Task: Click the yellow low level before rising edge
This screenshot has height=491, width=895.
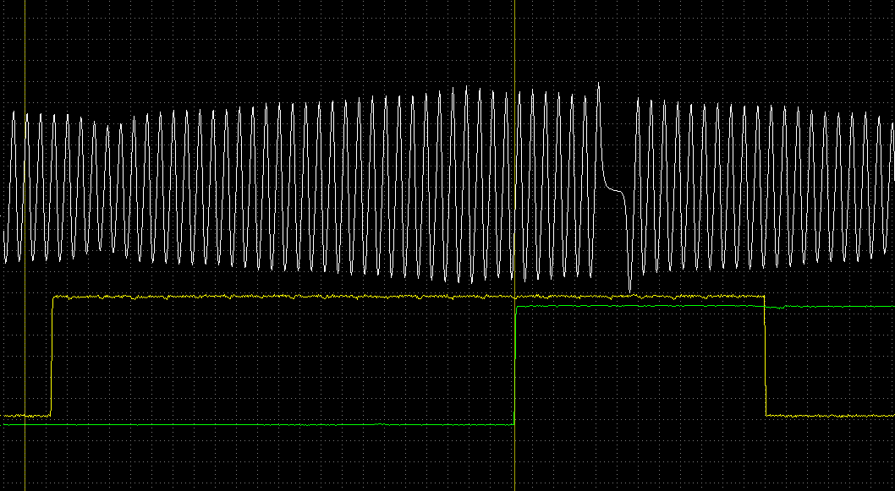Action: click(x=25, y=416)
